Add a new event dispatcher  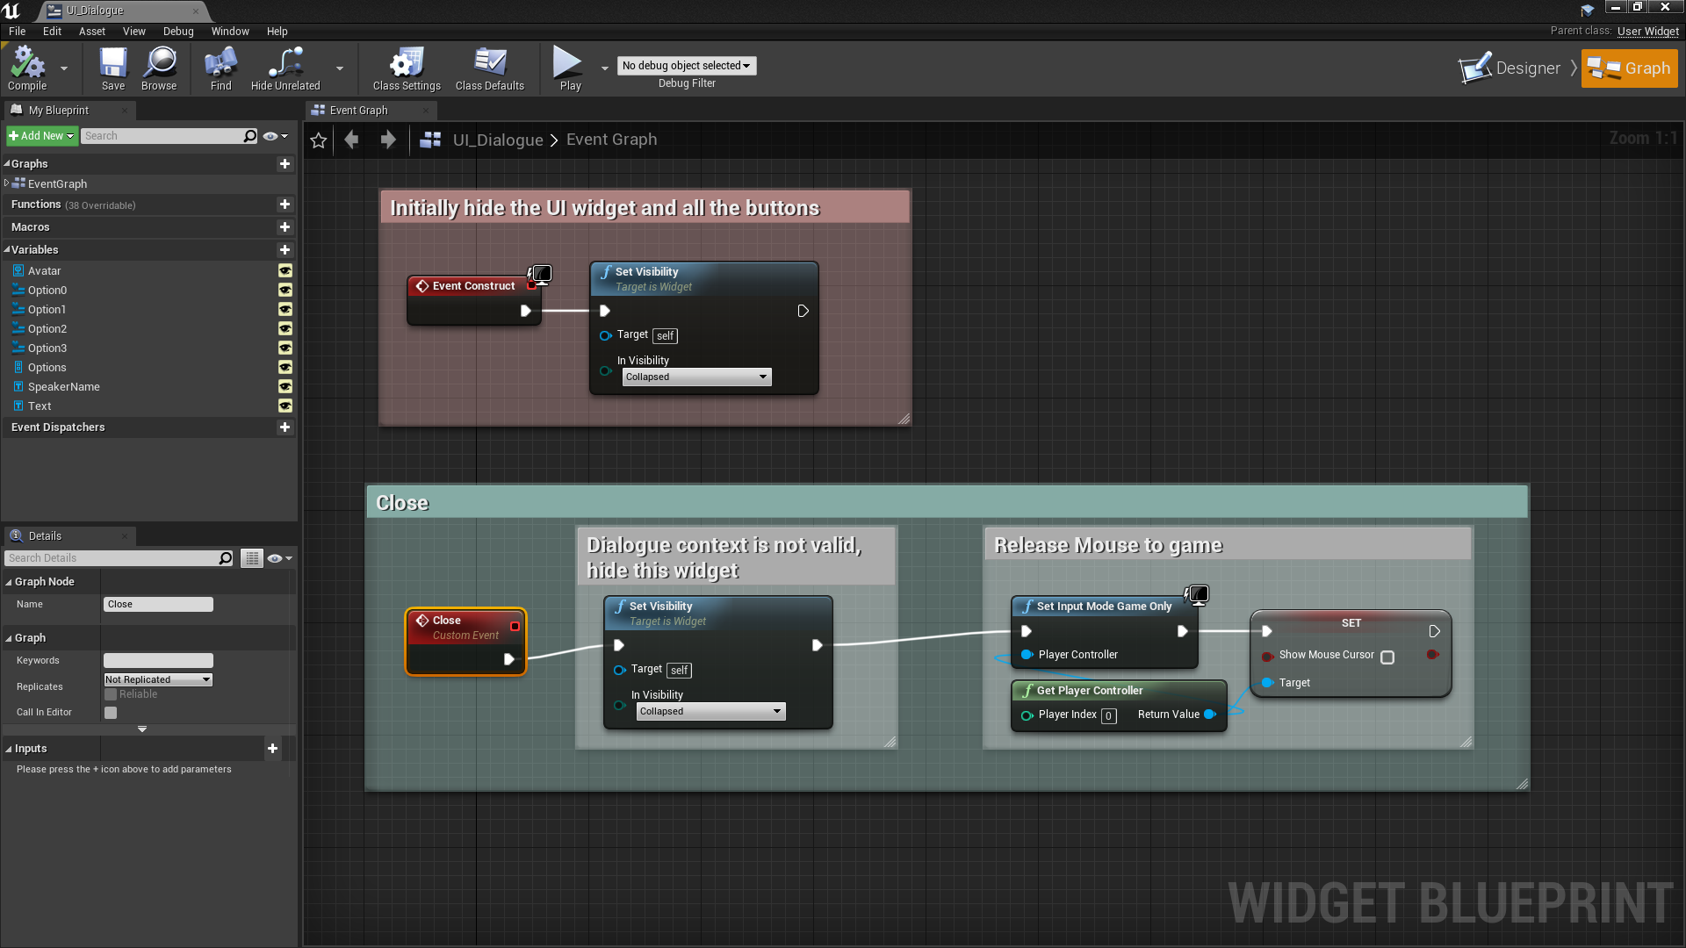click(x=285, y=427)
